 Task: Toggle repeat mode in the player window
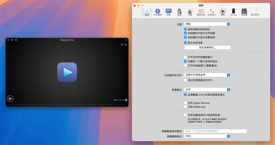126,45
